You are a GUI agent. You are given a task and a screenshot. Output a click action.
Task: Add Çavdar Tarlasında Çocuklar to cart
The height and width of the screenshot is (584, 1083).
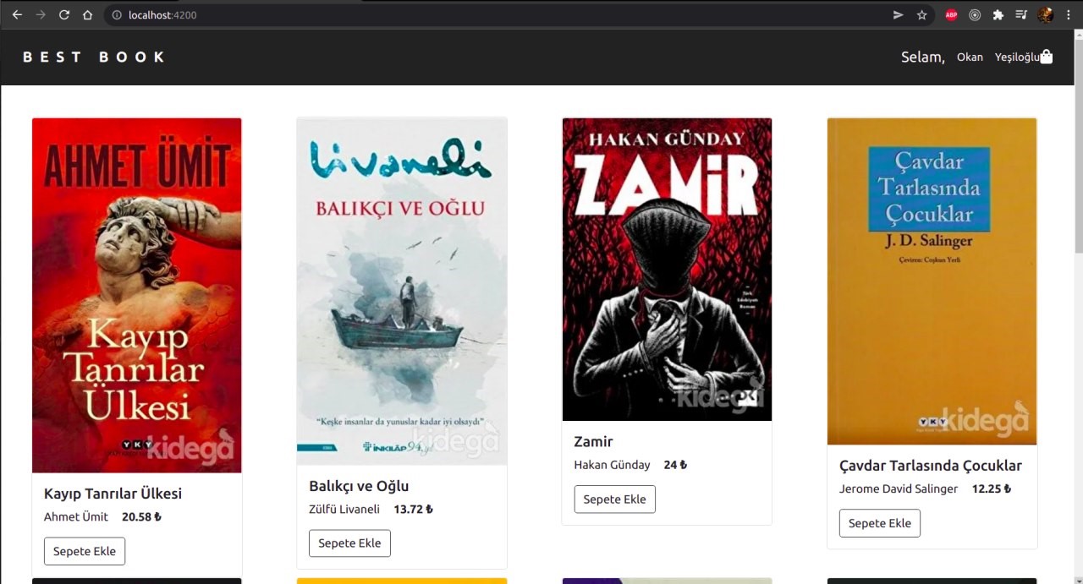point(880,523)
